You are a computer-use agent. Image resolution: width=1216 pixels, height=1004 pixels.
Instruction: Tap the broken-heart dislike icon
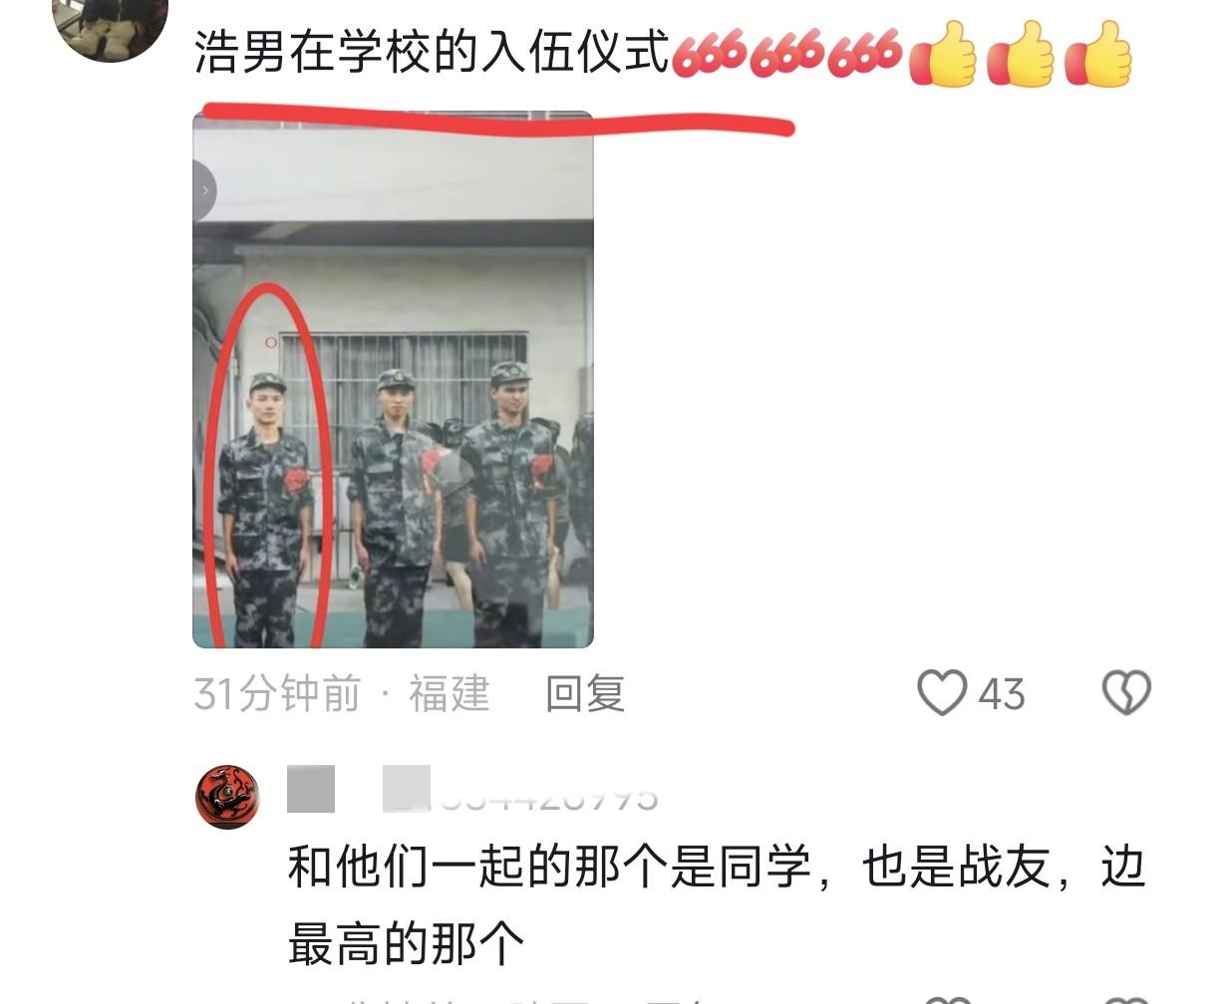(1127, 693)
